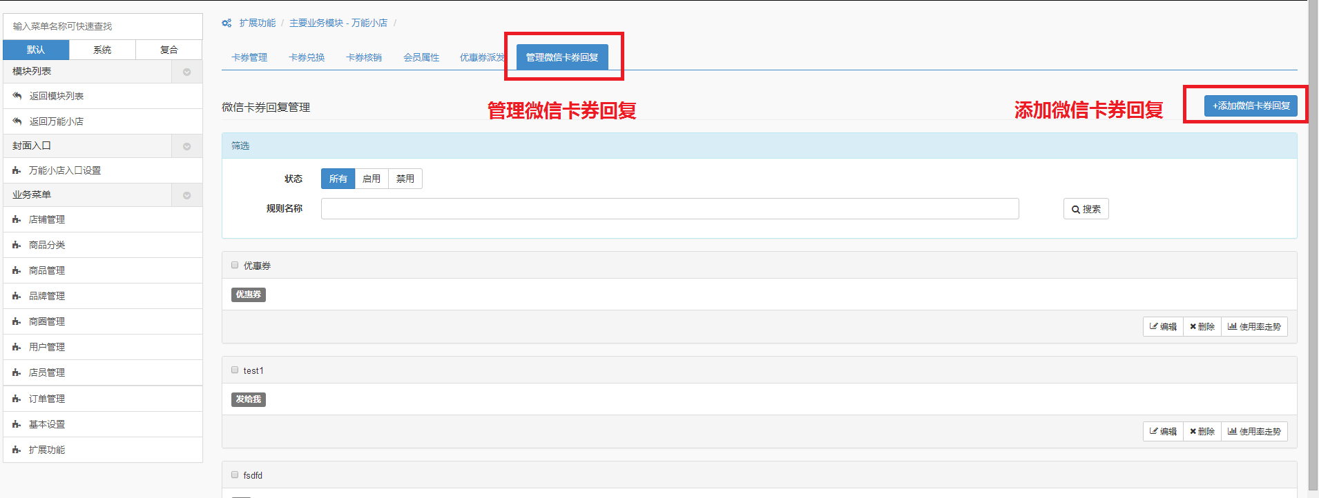Tick the checkbox for fsdfd rule
Screen dimensions: 1319x498
[x=235, y=475]
